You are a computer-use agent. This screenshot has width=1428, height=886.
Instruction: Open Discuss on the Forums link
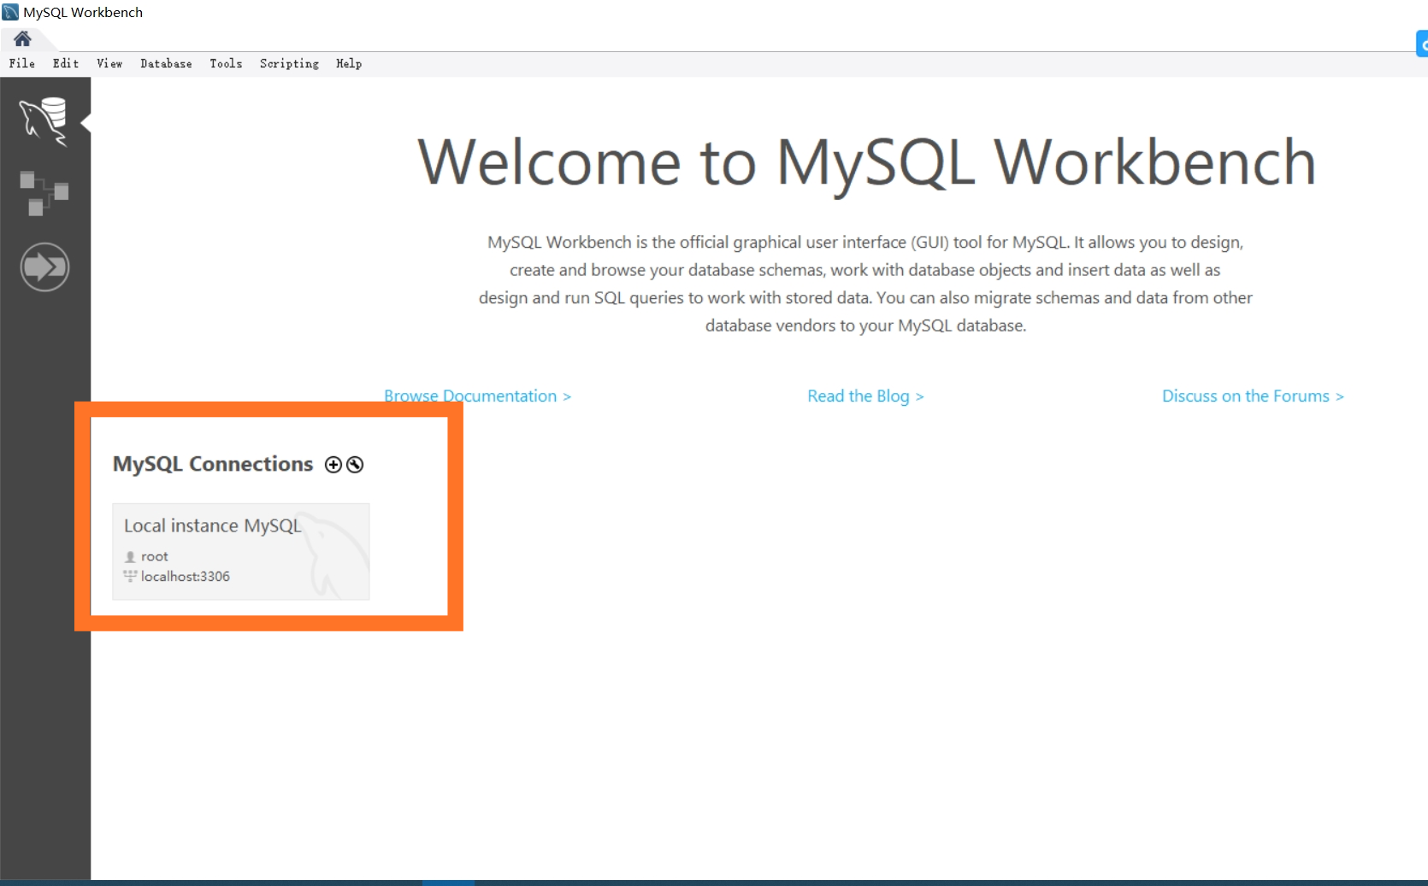click(1253, 396)
